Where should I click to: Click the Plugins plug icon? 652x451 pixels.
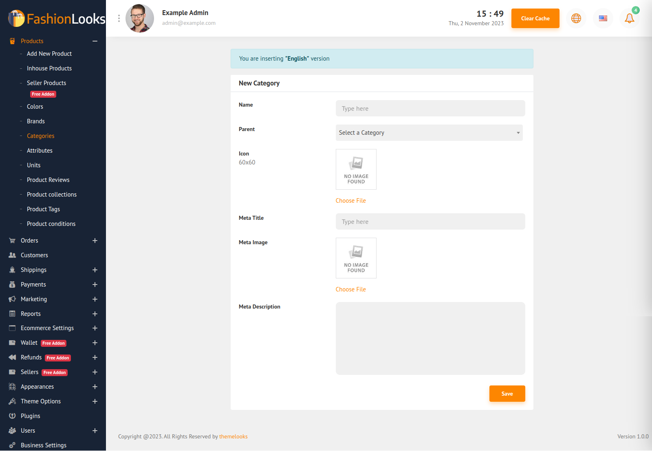[x=12, y=416]
